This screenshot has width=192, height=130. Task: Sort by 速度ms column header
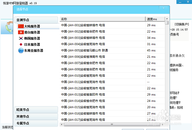(155, 19)
